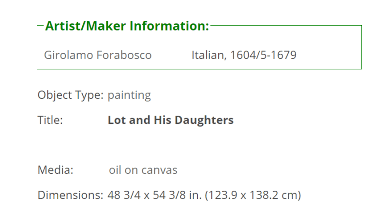The image size is (387, 212).
Task: Click the Title label
Action: tap(50, 120)
